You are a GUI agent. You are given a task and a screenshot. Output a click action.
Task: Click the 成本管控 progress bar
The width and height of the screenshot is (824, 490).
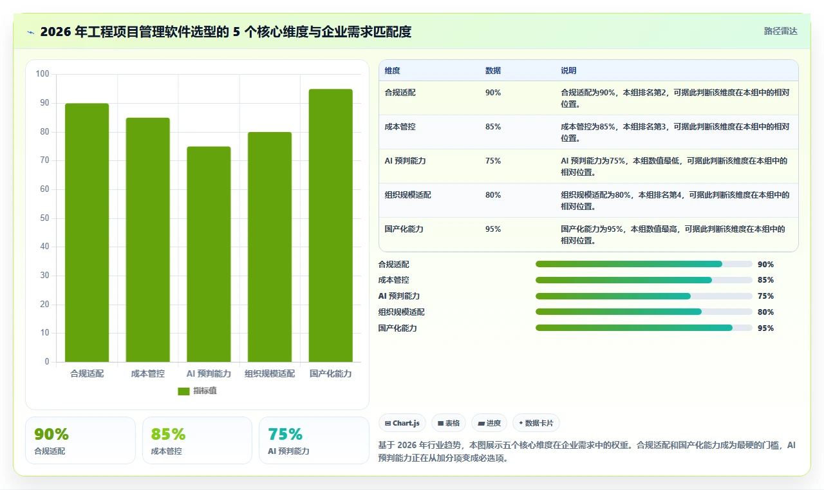(644, 280)
